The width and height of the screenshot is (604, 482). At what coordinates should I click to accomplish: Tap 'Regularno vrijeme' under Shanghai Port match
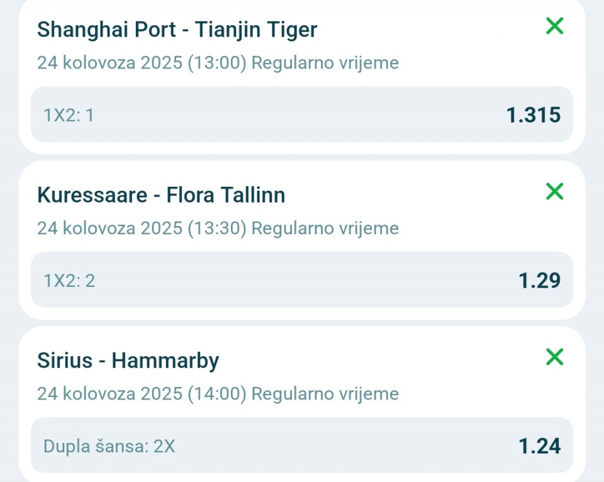(x=325, y=63)
